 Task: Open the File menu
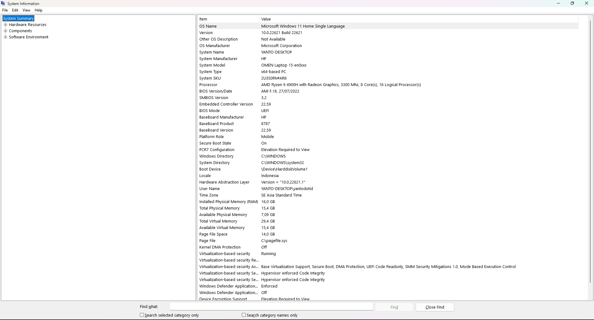click(5, 10)
